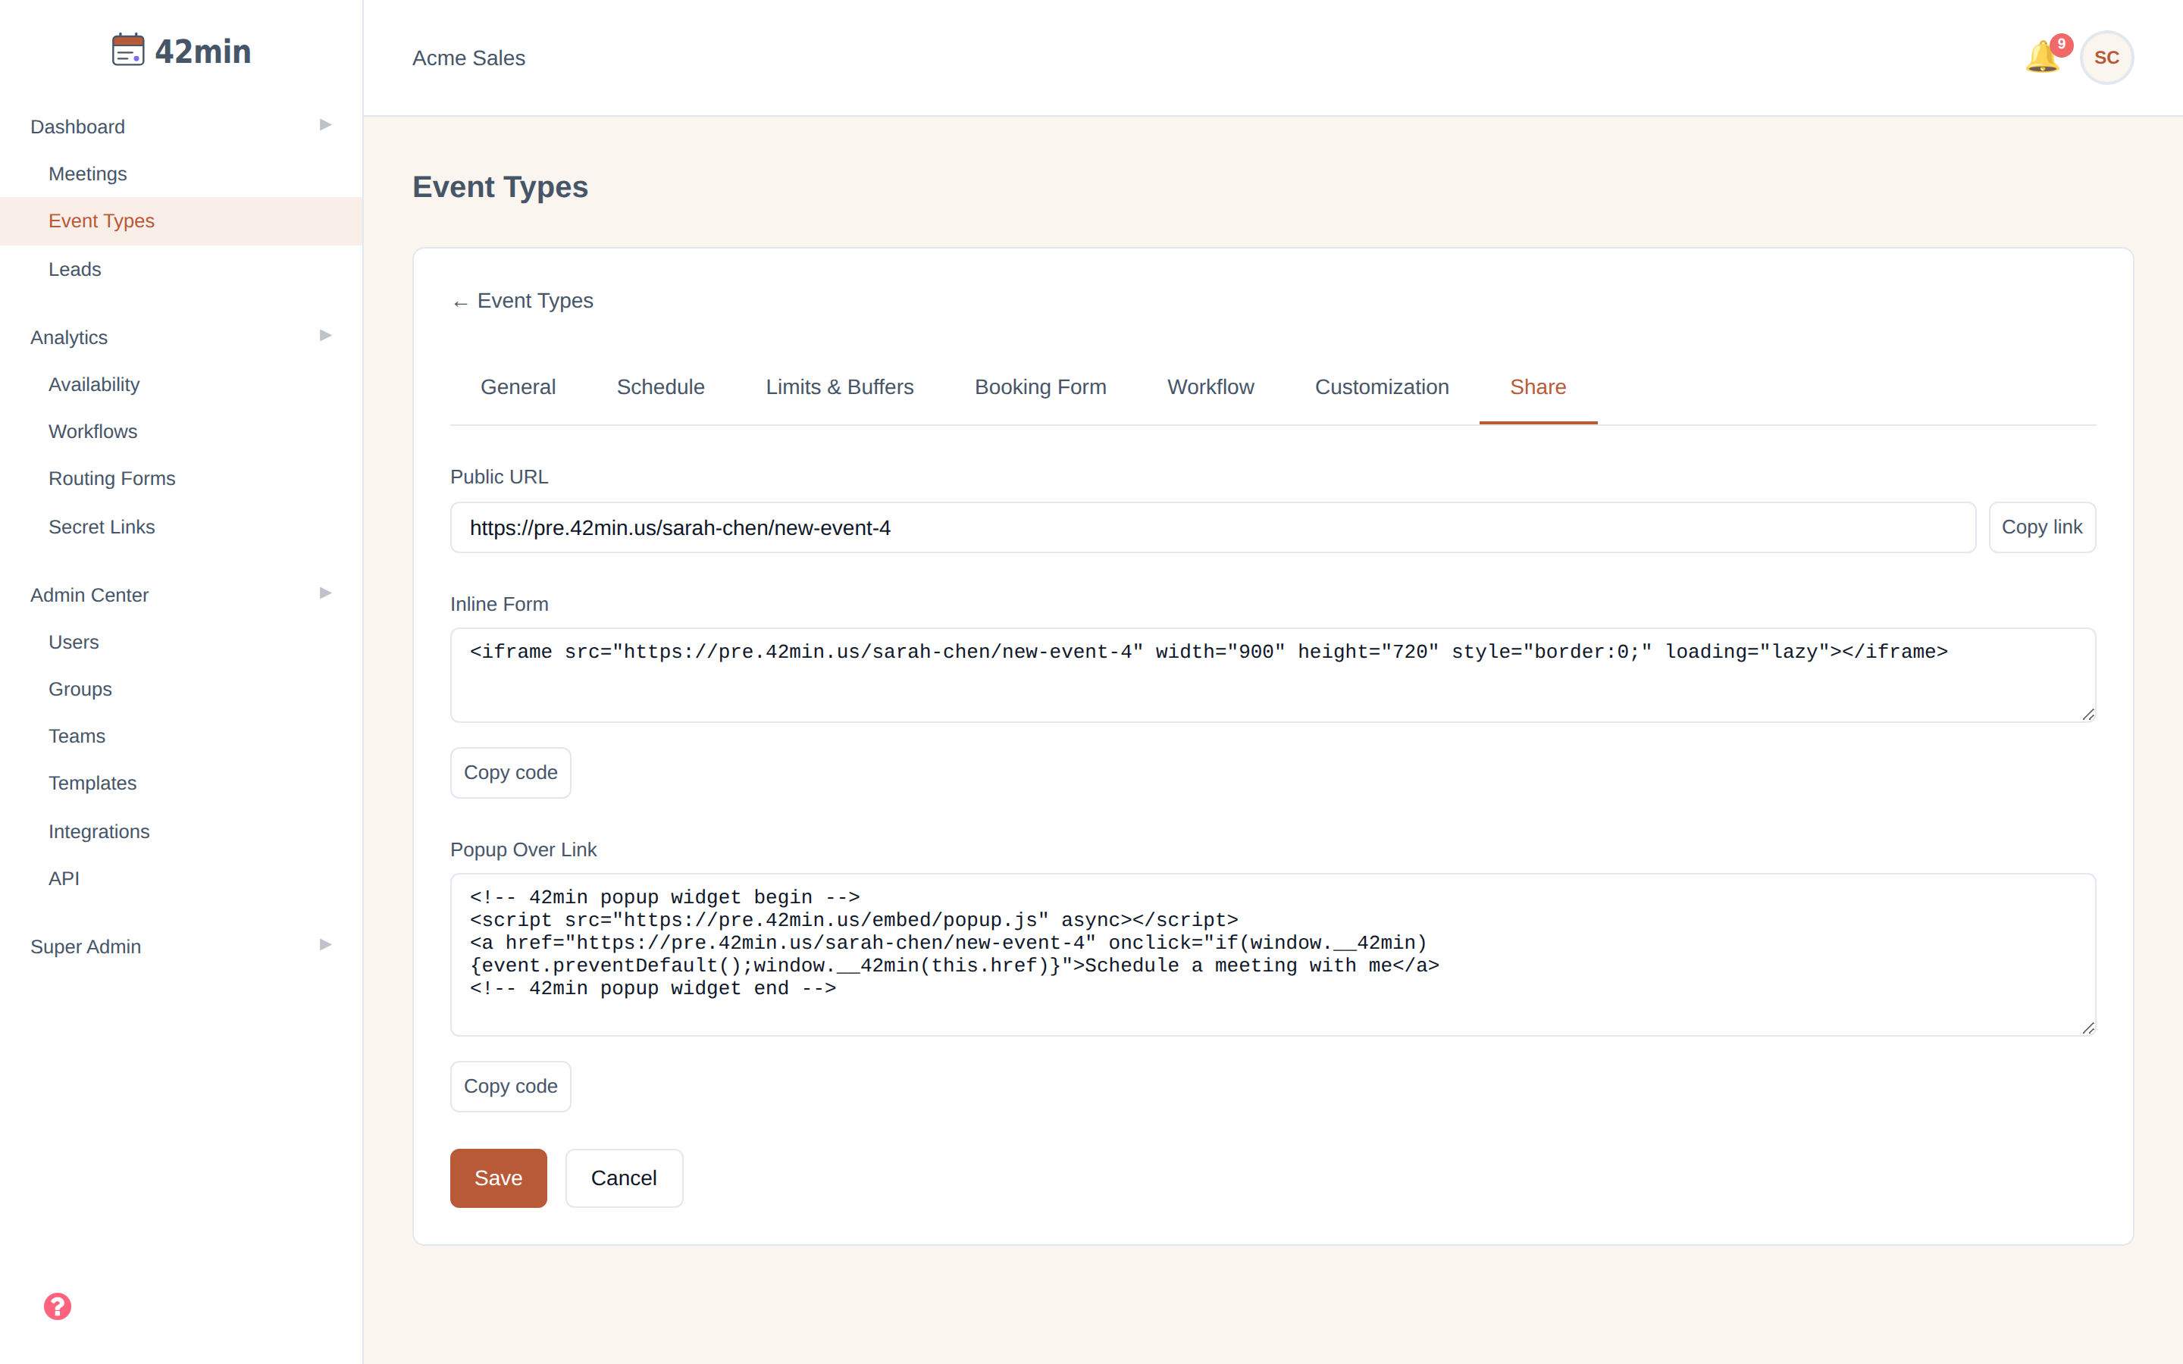Screen dimensions: 2183x1364
Task: Open the SC user avatar menu
Action: [x=2106, y=58]
